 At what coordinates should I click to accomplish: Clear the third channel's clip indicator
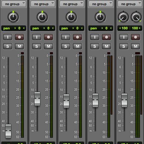(80, 53)
